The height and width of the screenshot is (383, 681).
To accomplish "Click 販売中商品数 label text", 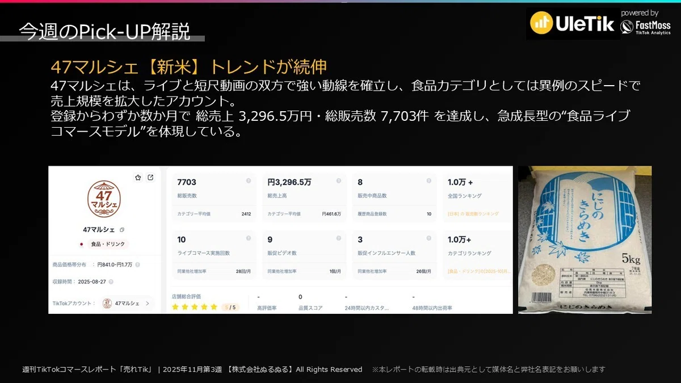I will click(x=372, y=196).
